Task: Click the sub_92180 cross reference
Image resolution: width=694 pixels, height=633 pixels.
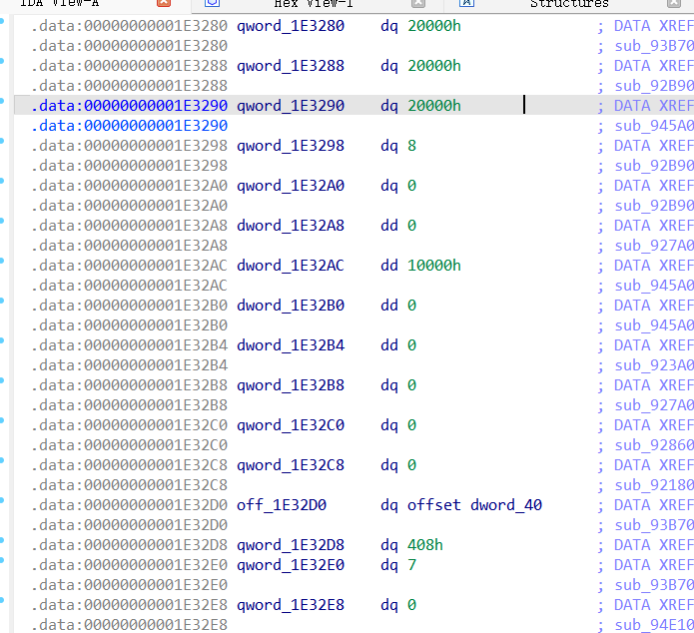Action: (x=654, y=485)
